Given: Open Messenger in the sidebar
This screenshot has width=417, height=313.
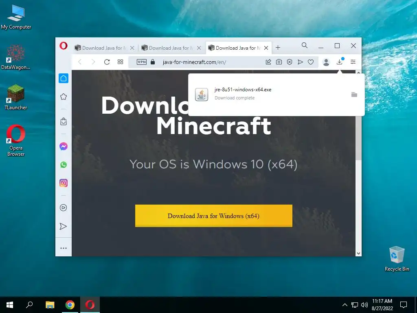Looking at the screenshot, I should (x=63, y=146).
